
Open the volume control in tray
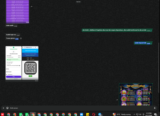click(x=140, y=114)
